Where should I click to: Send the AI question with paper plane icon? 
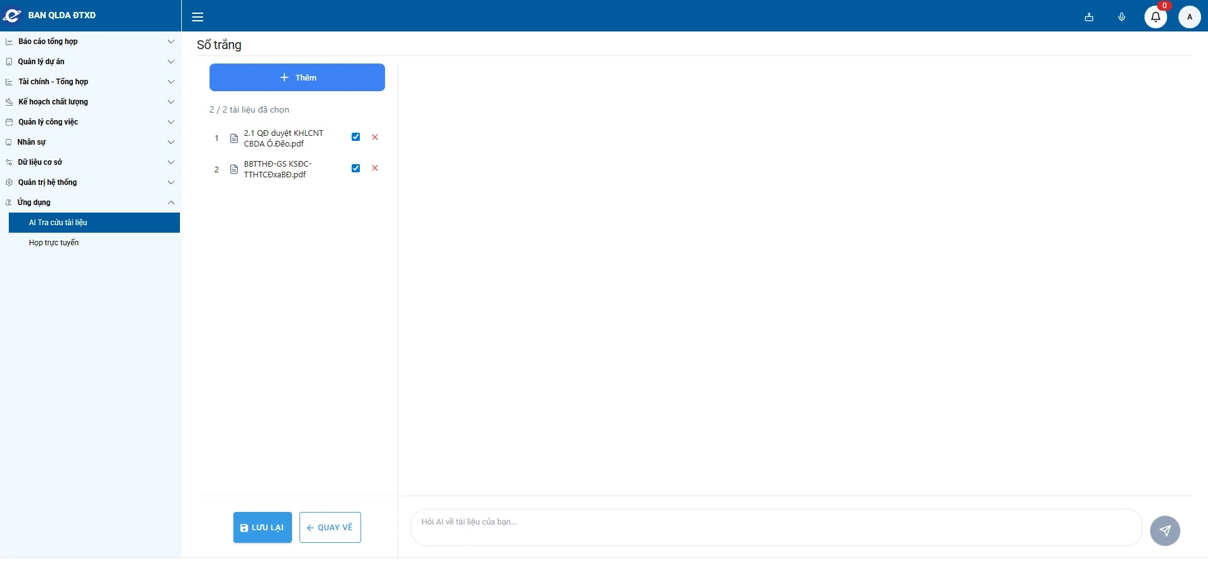1165,531
